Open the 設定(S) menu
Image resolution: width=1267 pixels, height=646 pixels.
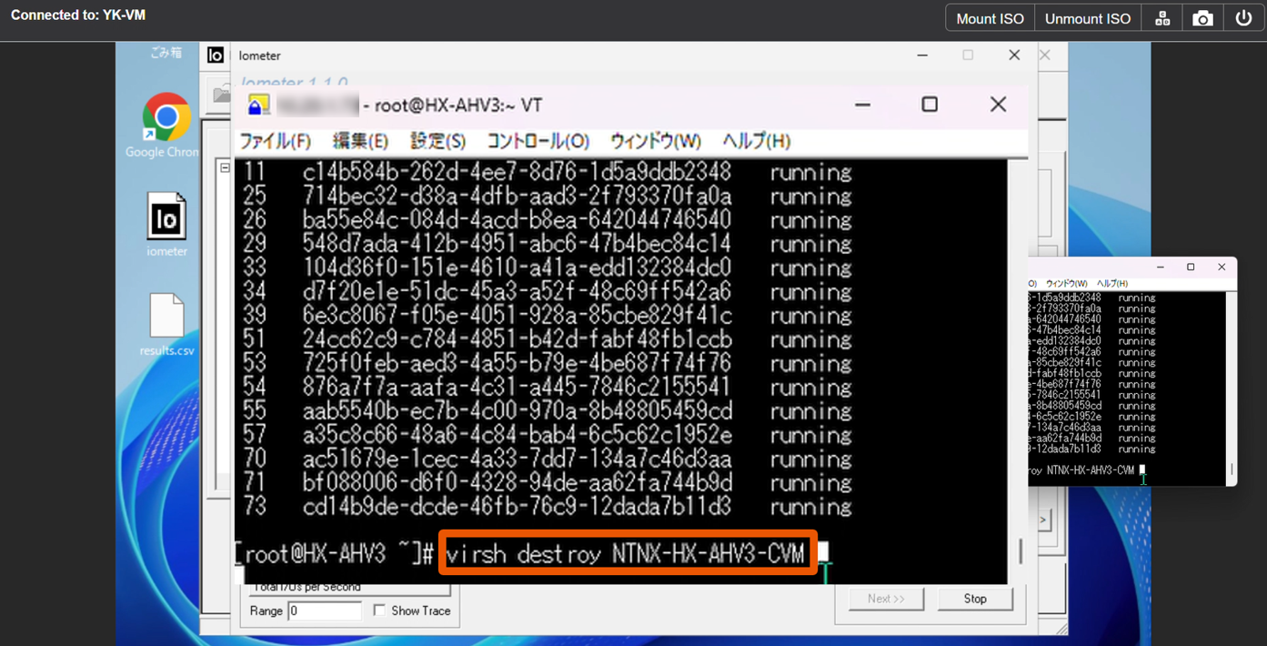point(437,141)
